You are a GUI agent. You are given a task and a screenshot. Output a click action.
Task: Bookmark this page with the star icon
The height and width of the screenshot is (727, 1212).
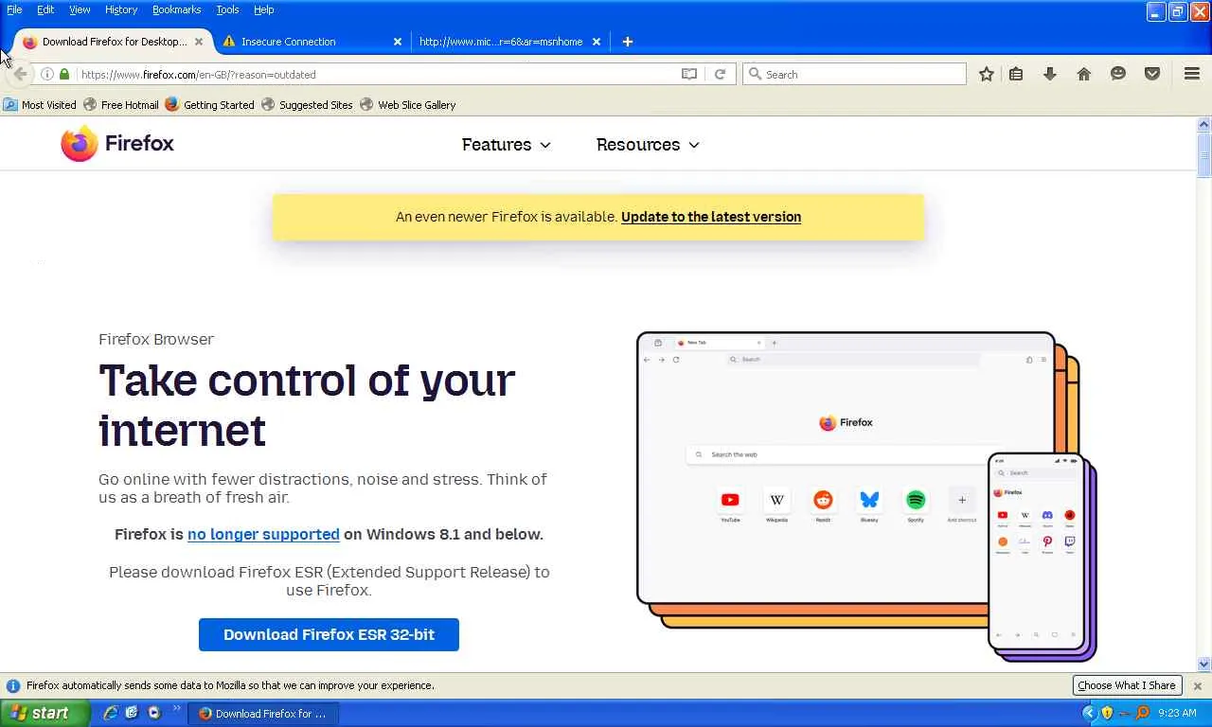tap(987, 74)
